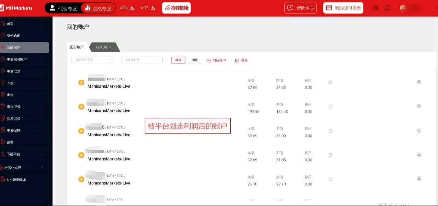Click the MT4 download icon
This screenshot has height=206, width=438.
coord(132,8)
